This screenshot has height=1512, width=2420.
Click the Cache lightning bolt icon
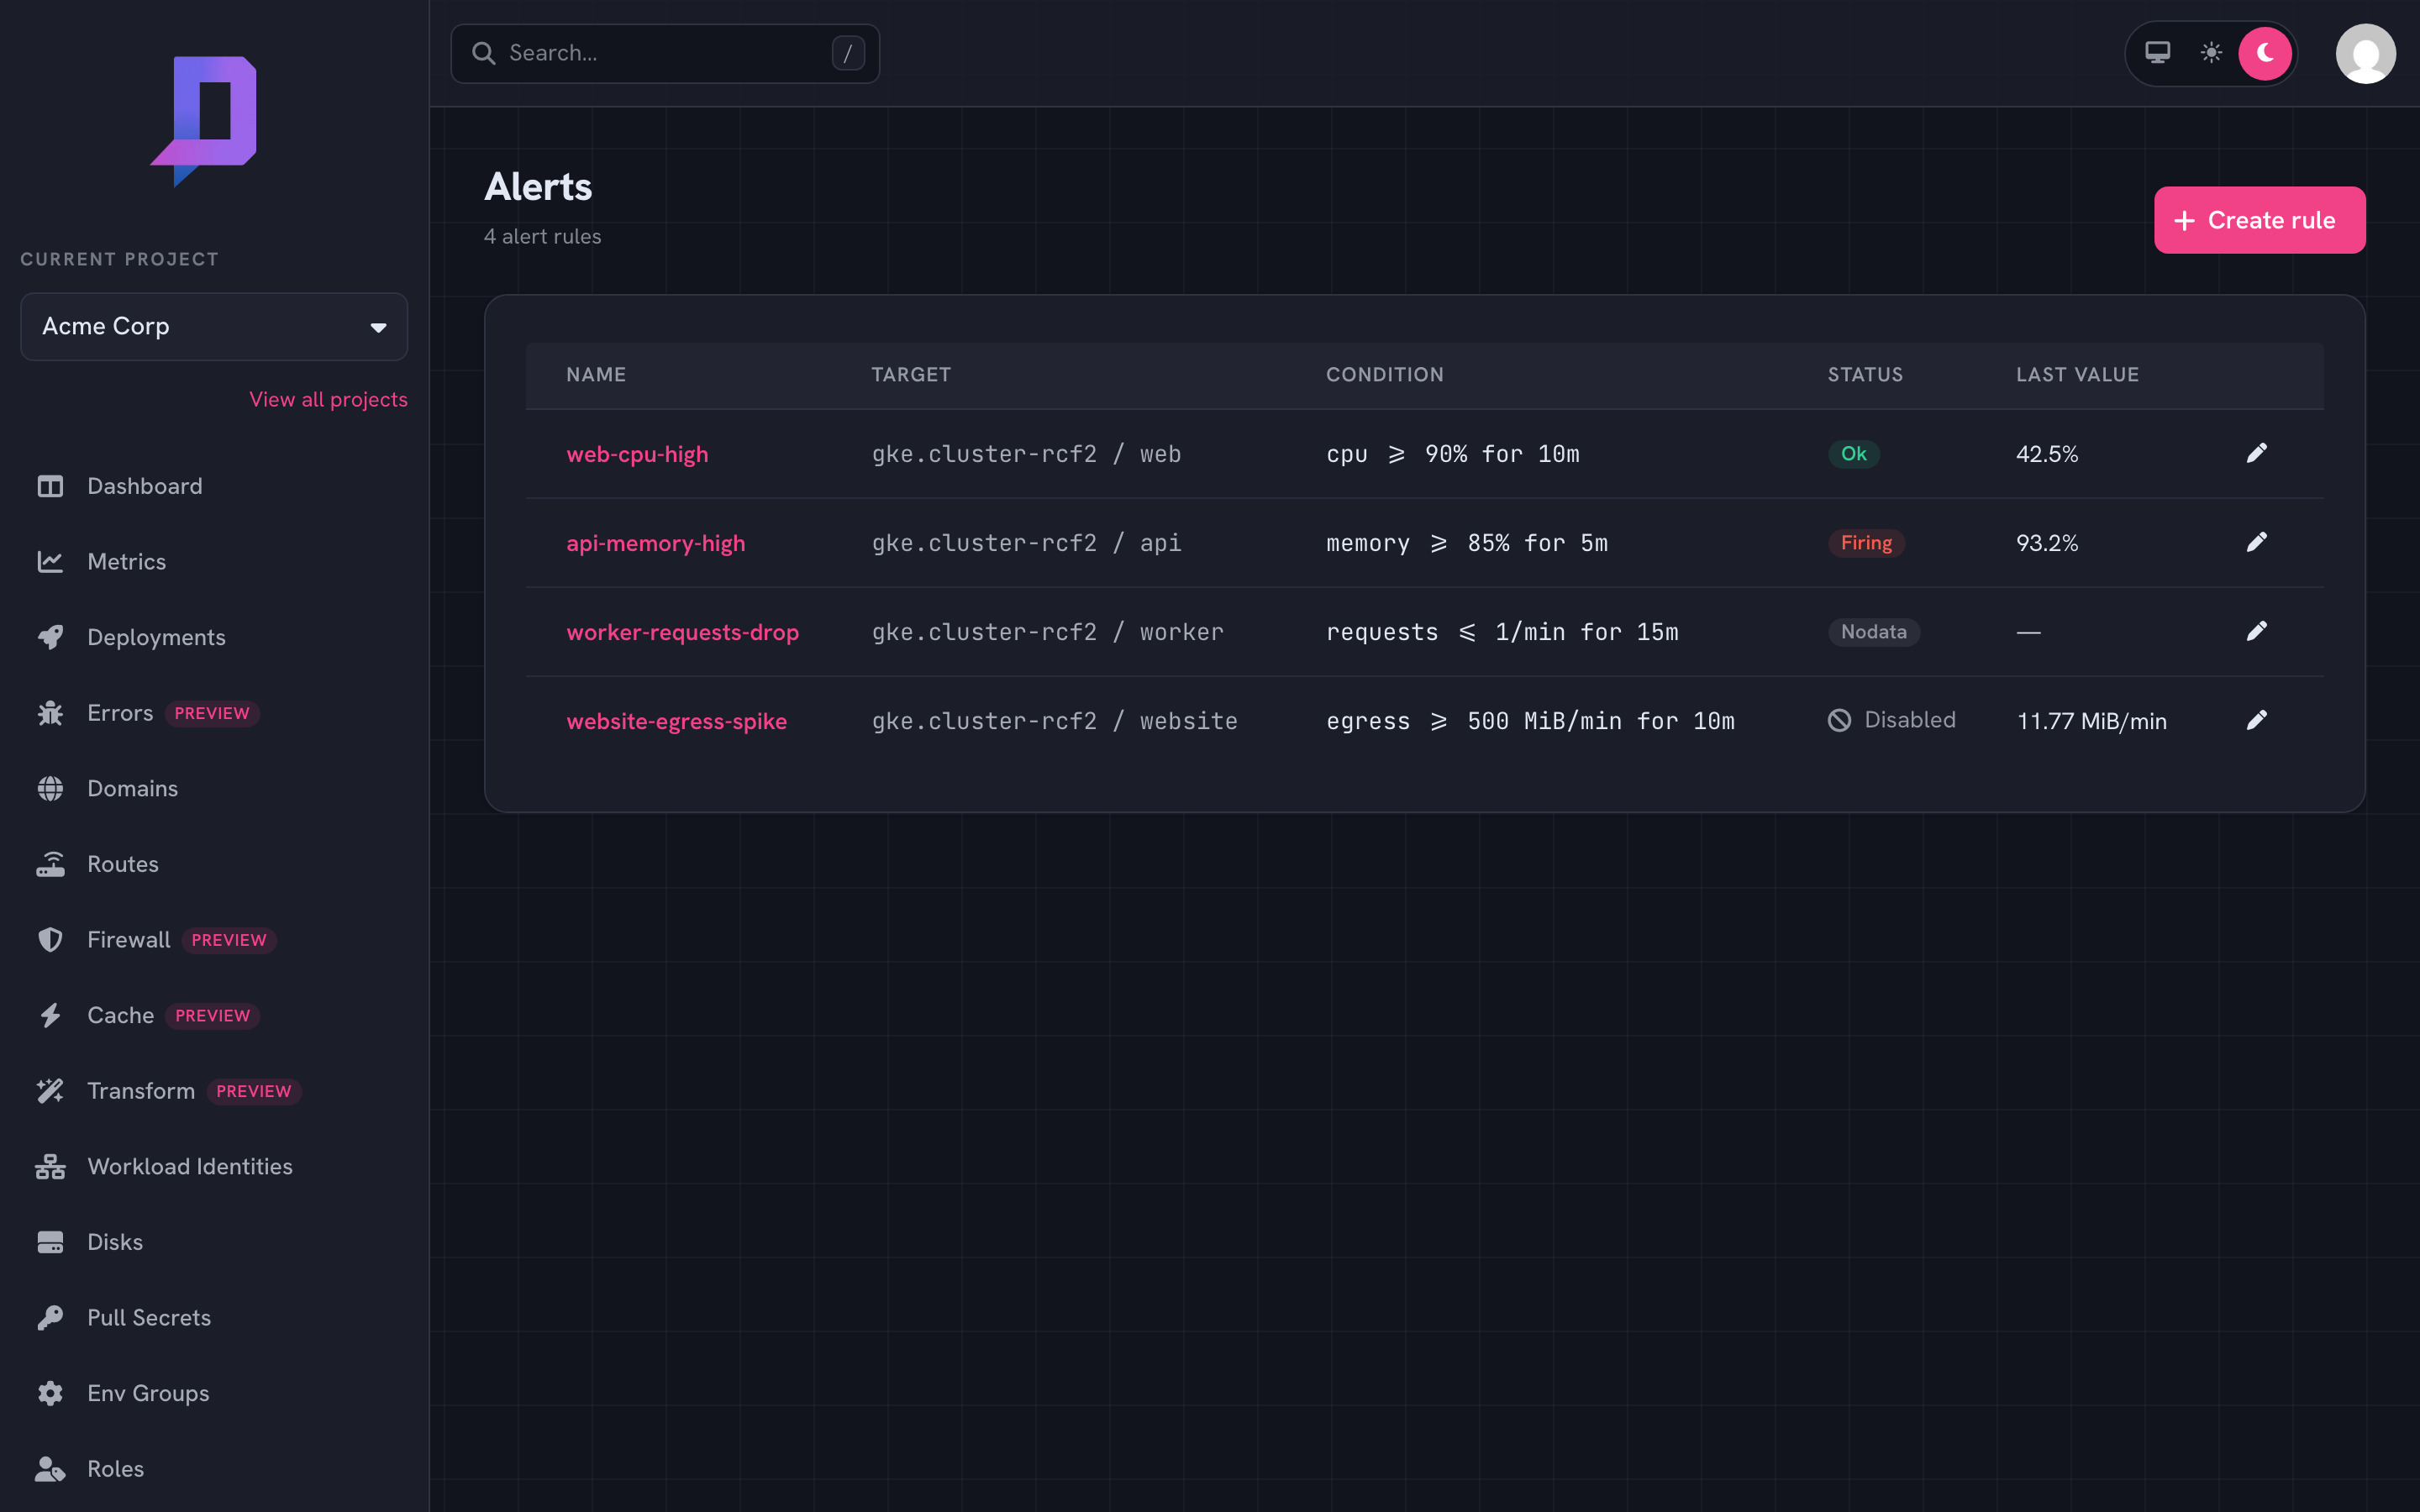(x=50, y=1016)
